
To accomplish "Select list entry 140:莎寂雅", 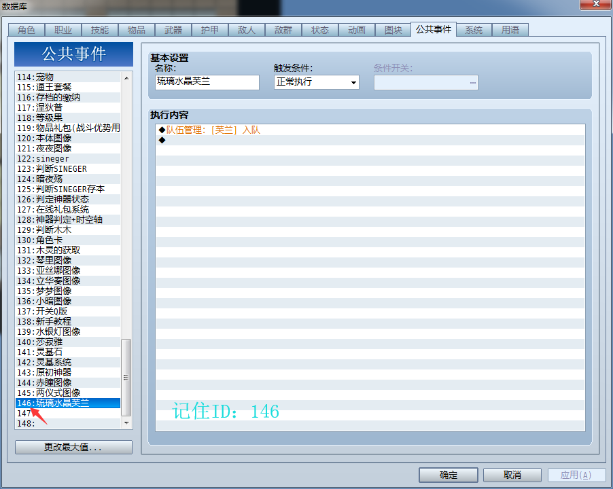I will (x=68, y=342).
